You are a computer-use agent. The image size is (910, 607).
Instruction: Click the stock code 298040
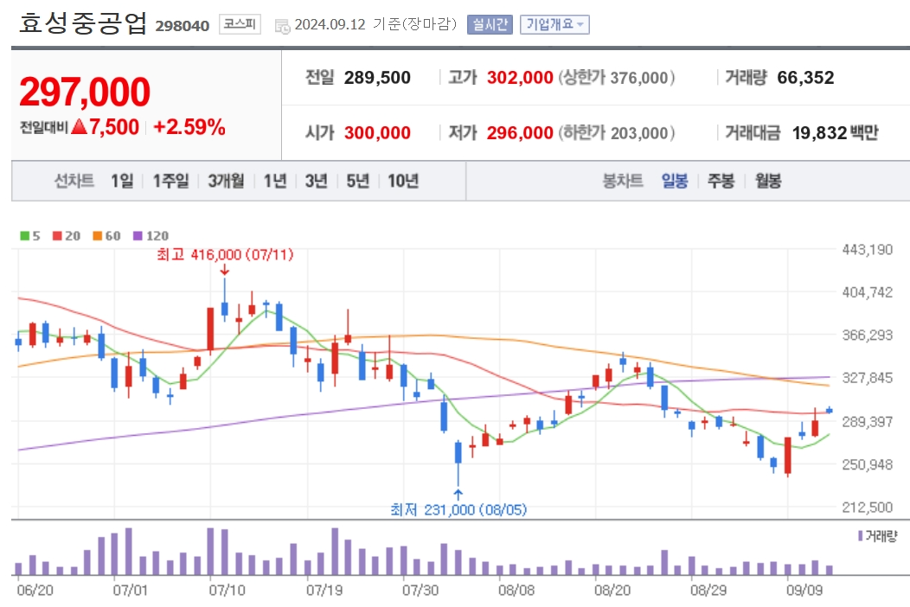click(183, 26)
